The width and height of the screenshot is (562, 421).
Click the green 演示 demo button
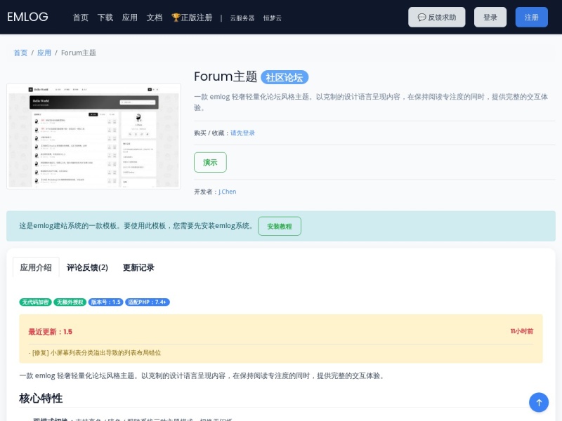click(x=210, y=162)
